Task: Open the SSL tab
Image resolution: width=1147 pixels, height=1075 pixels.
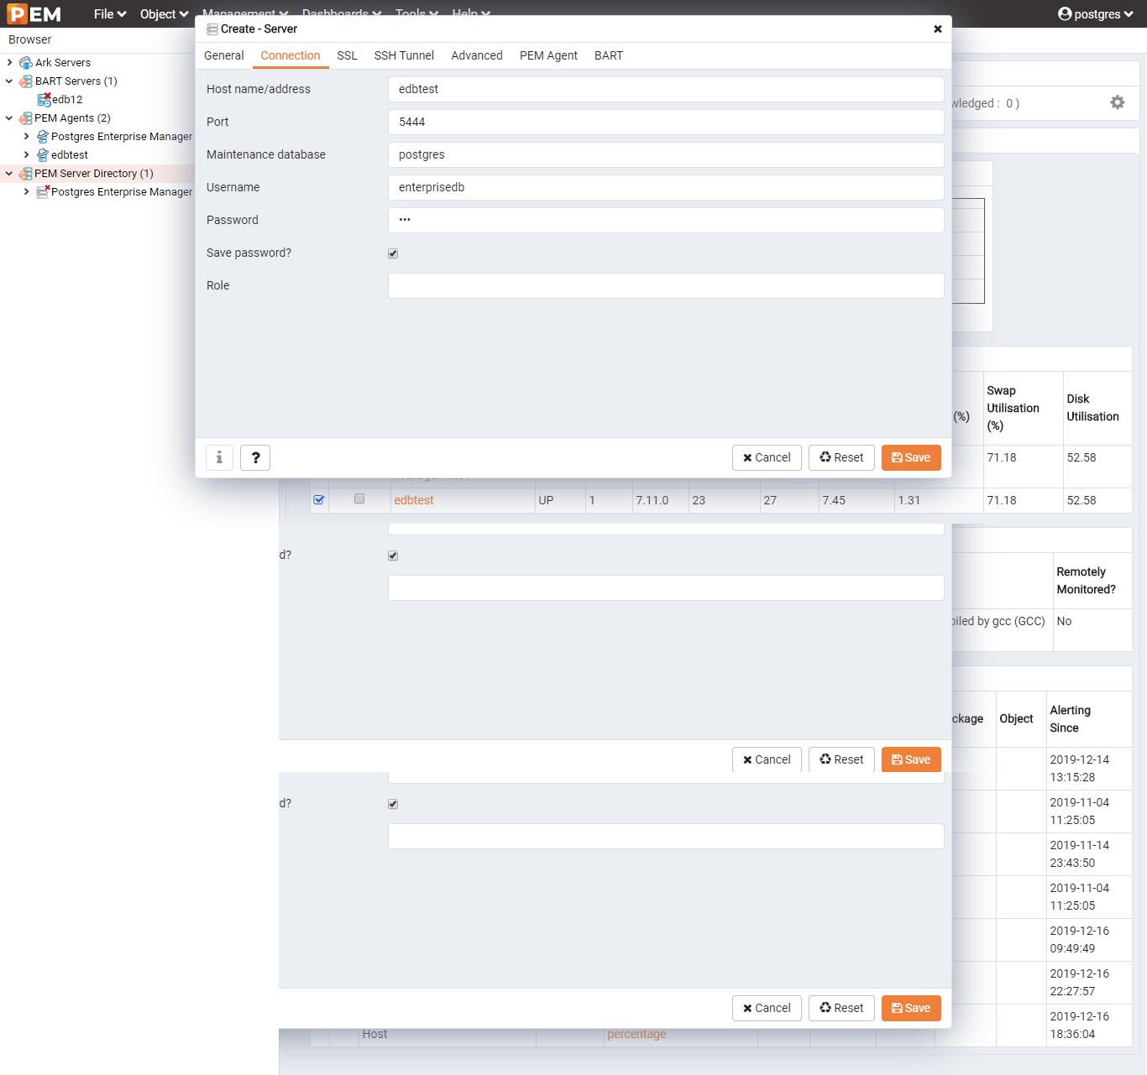Action: click(347, 55)
